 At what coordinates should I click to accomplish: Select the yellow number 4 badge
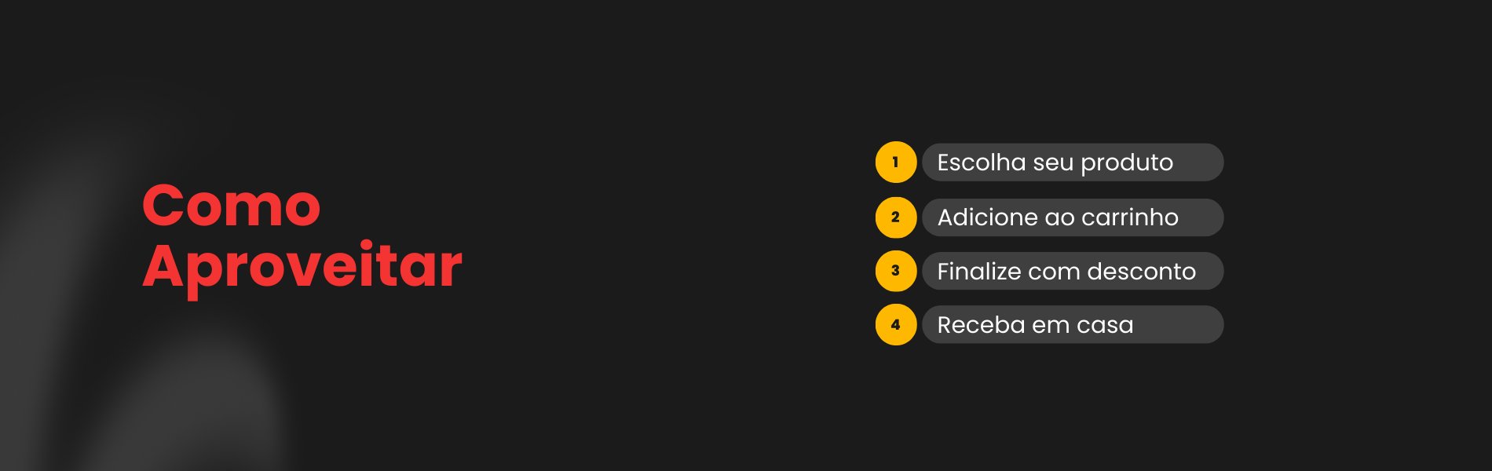tap(895, 324)
